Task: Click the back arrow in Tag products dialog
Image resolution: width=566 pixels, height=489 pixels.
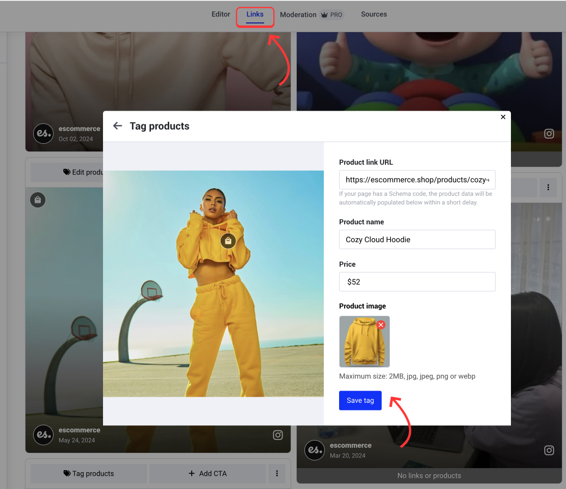Action: pos(117,125)
